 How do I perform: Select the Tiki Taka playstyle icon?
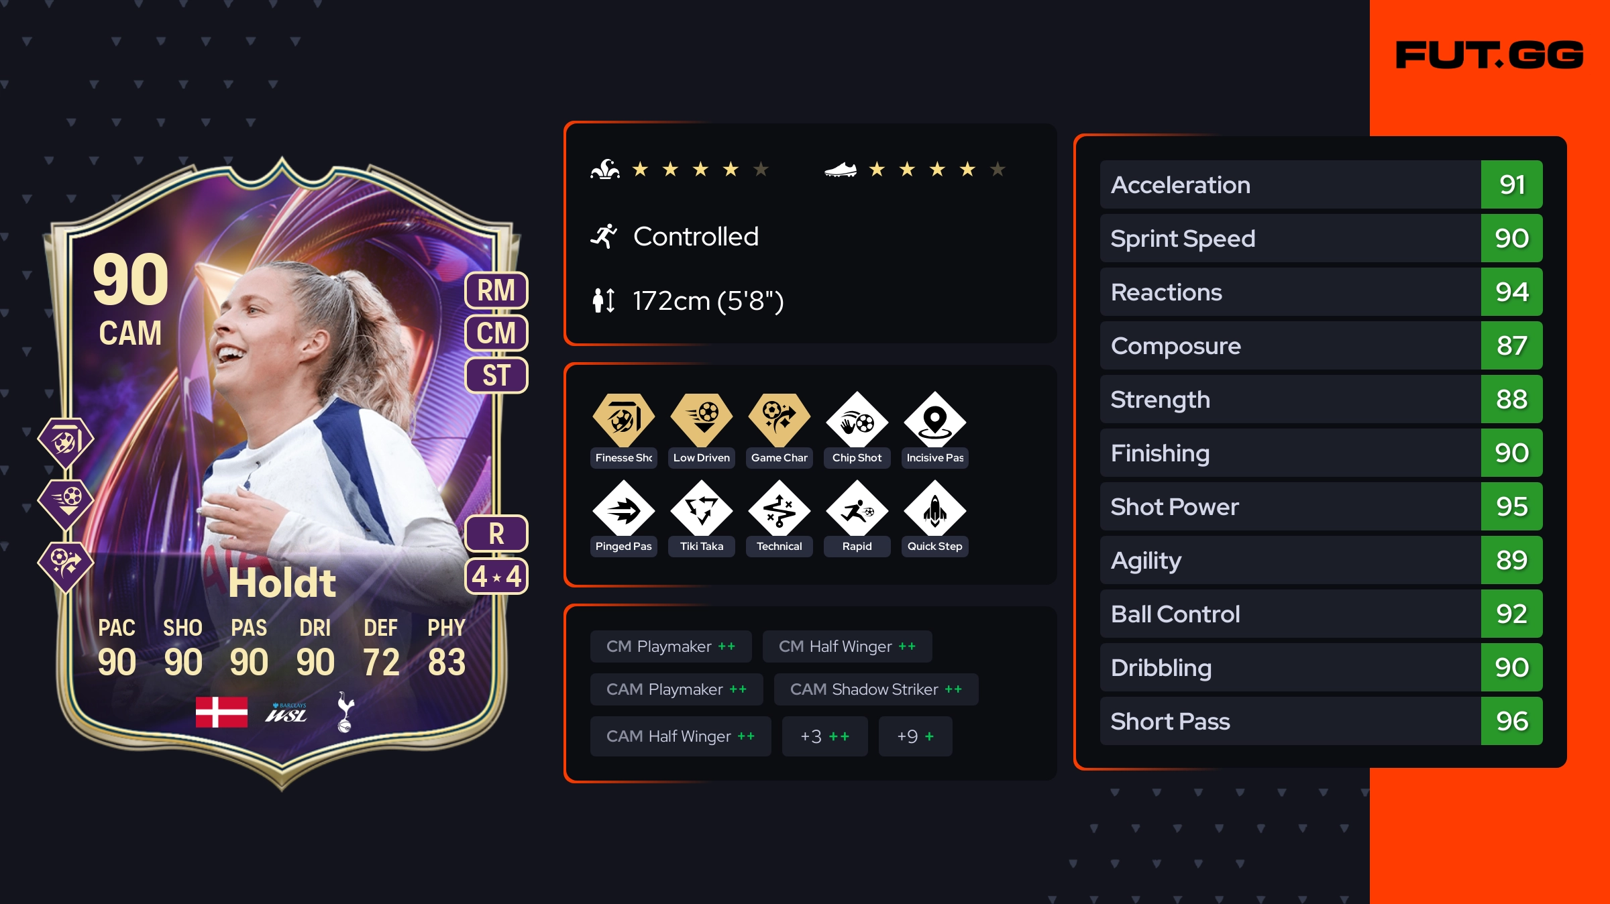[x=701, y=511]
